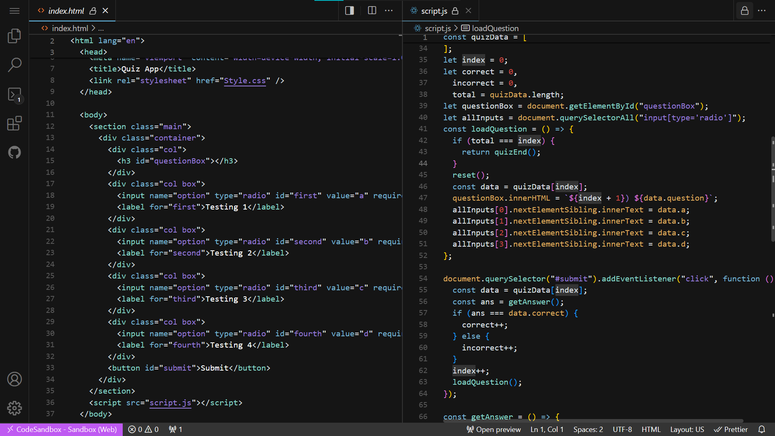The width and height of the screenshot is (775, 436).
Task: Open the GitHub view in activity bar
Action: tap(15, 153)
